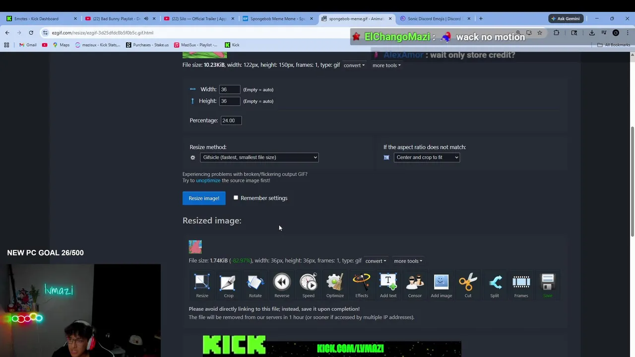Open the Purchases - Stake.us bookmark
This screenshot has width=635, height=357.
point(147,45)
